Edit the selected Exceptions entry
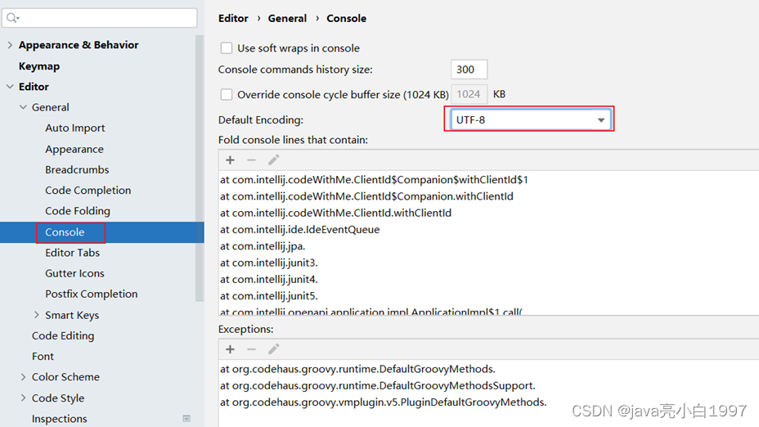The width and height of the screenshot is (759, 427). tap(273, 349)
